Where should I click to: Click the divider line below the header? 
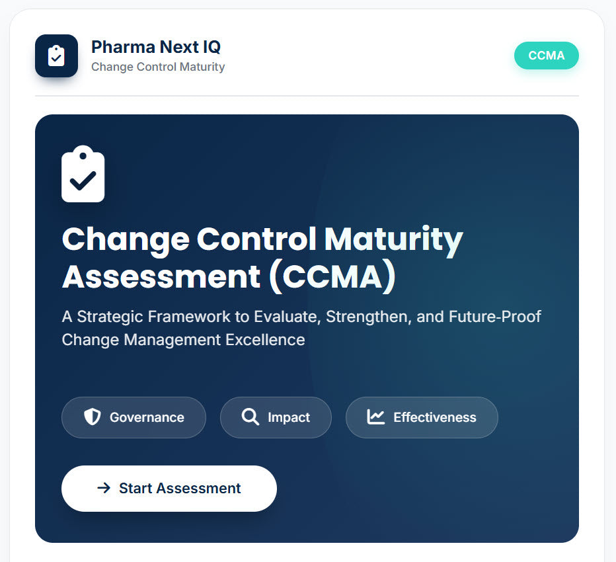point(308,97)
